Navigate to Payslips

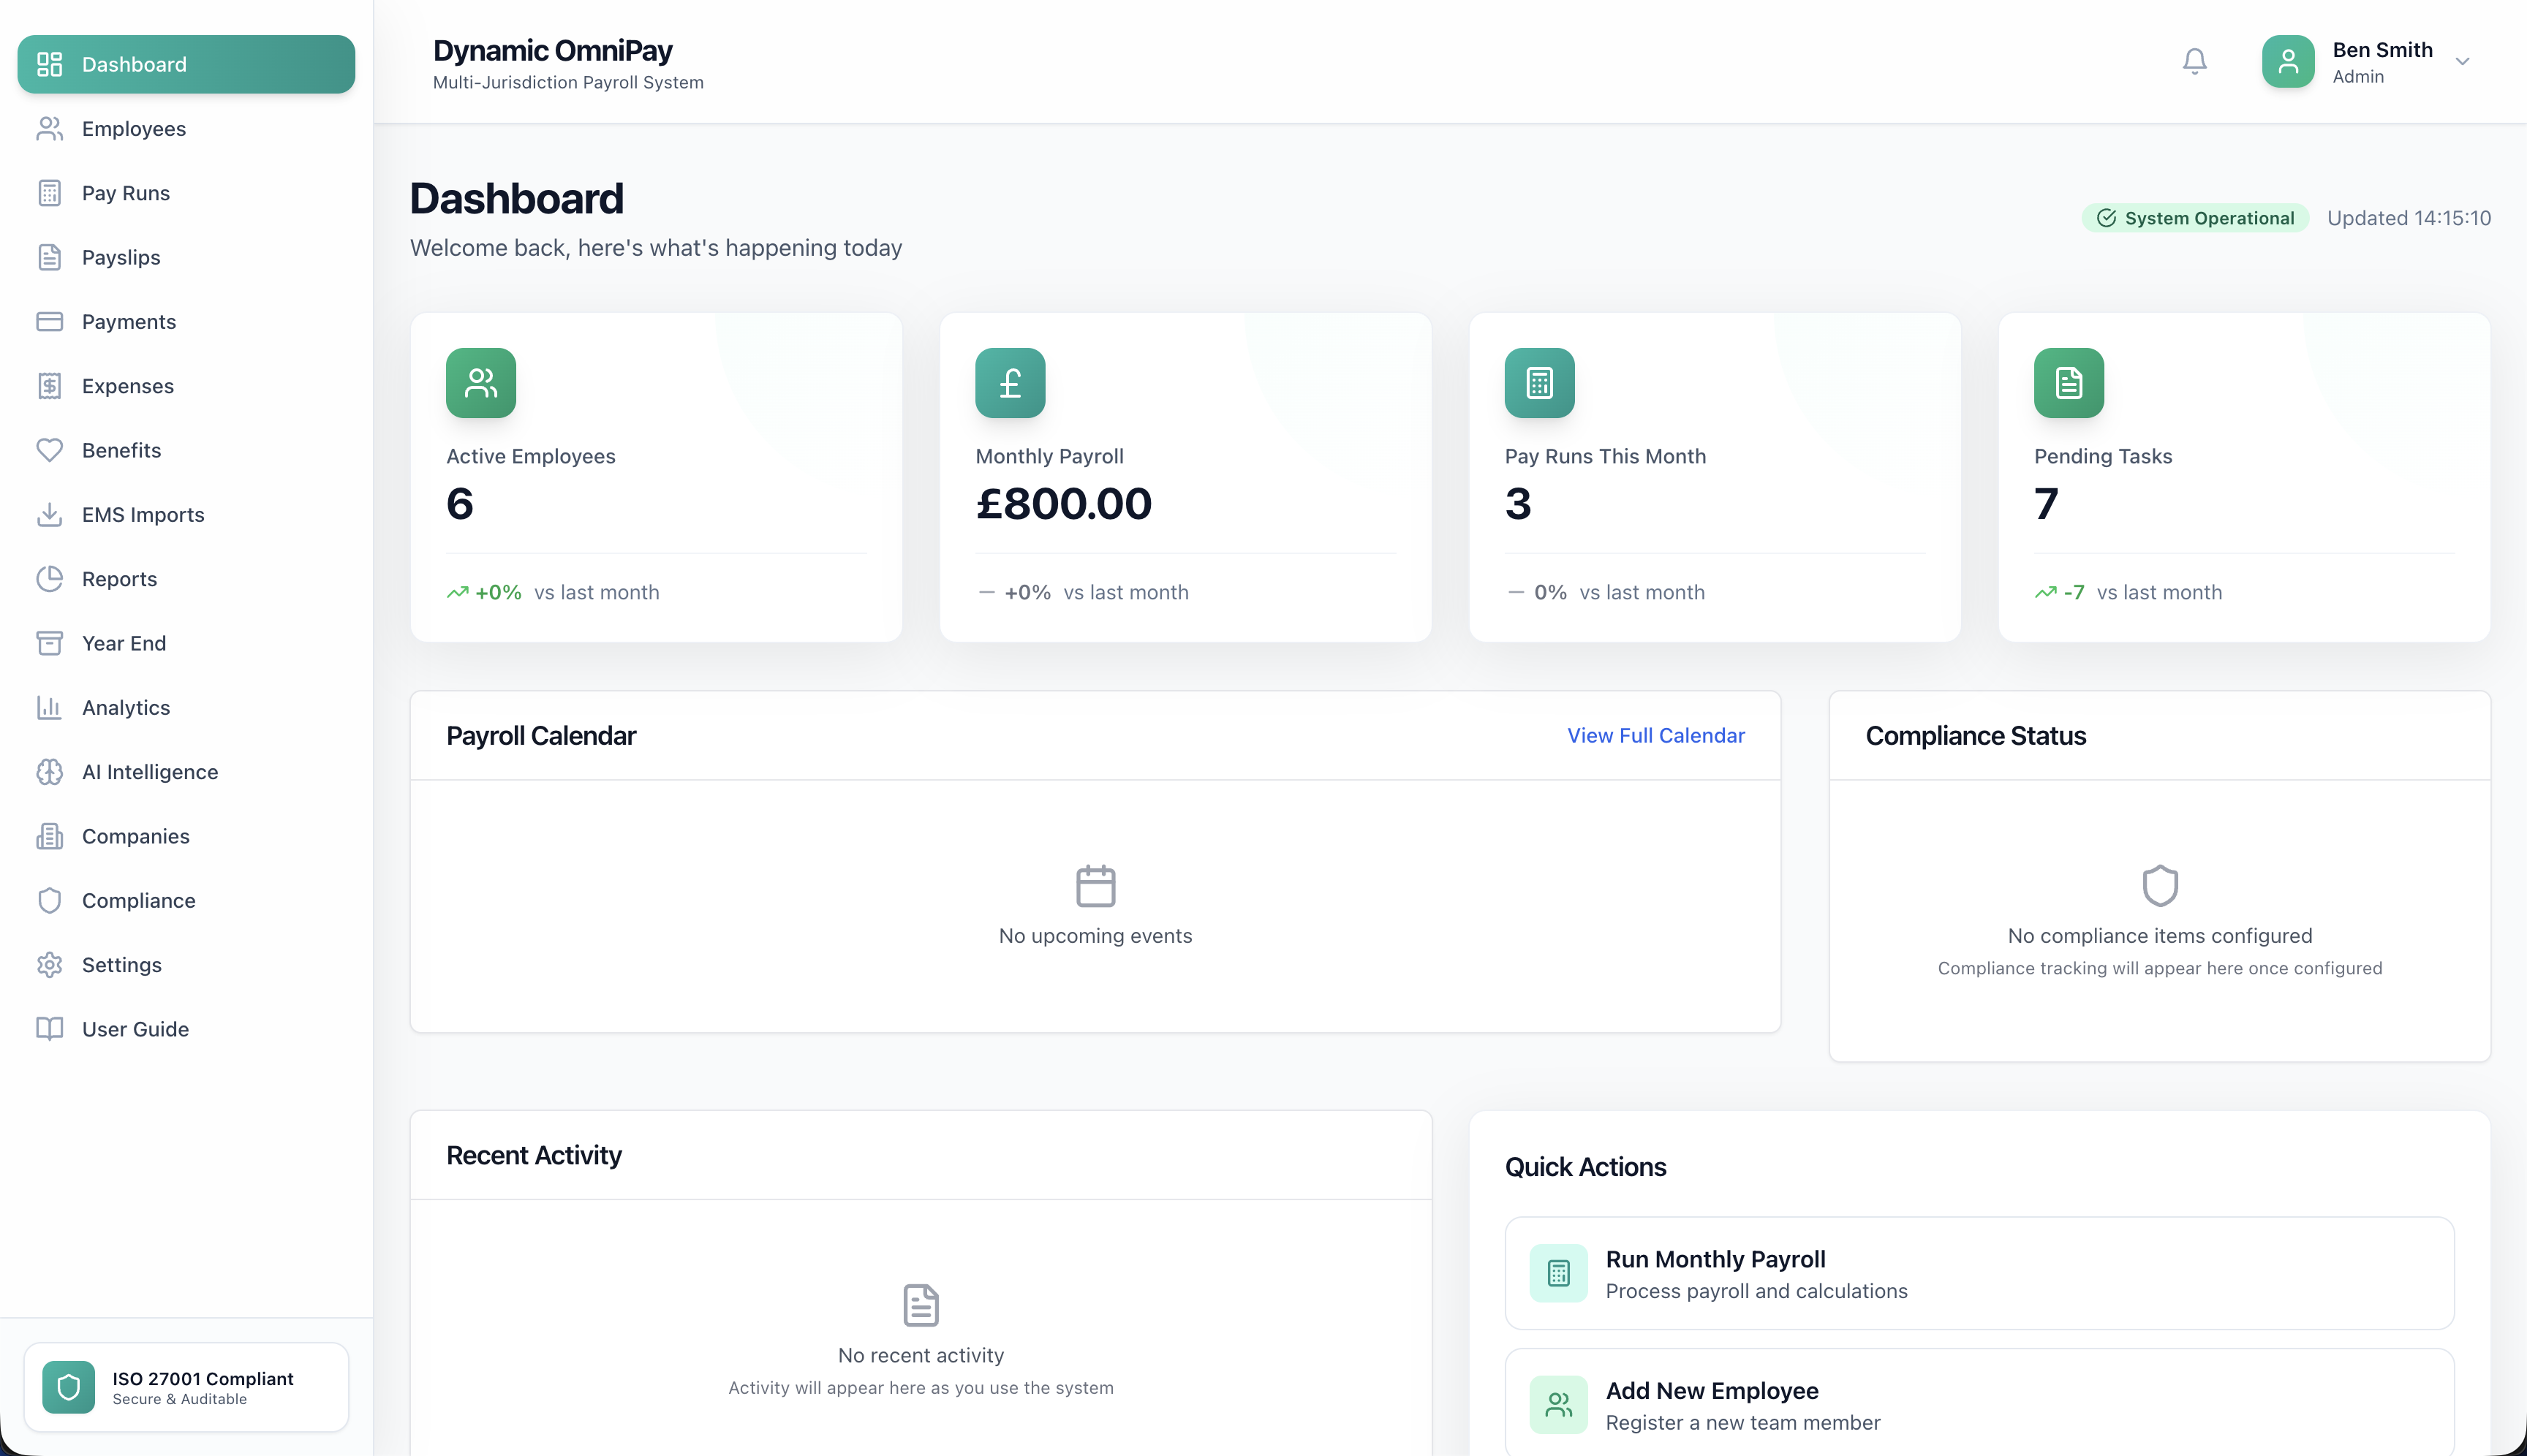pyautogui.click(x=186, y=257)
